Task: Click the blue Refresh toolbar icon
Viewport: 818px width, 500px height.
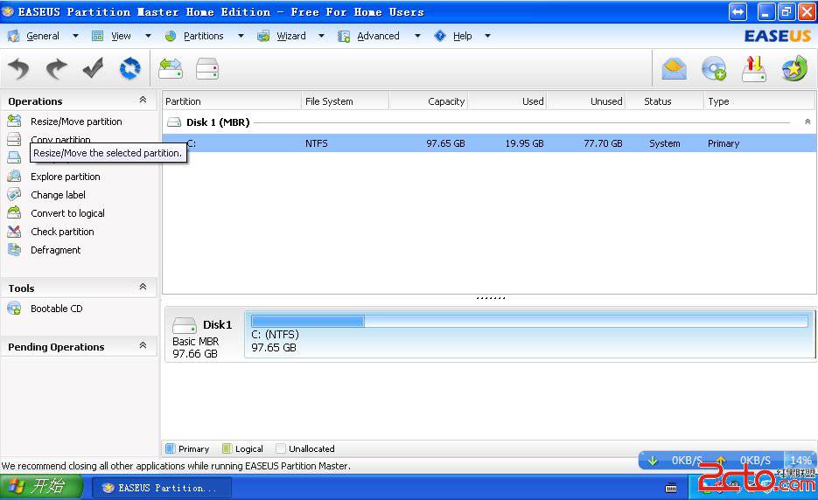Action: click(129, 68)
